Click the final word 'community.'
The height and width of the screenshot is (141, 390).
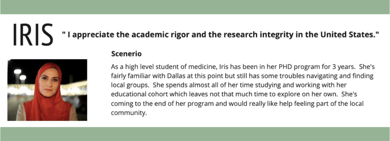click(128, 113)
